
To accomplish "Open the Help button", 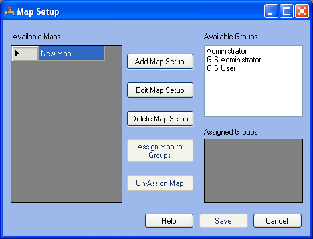I will (x=169, y=220).
